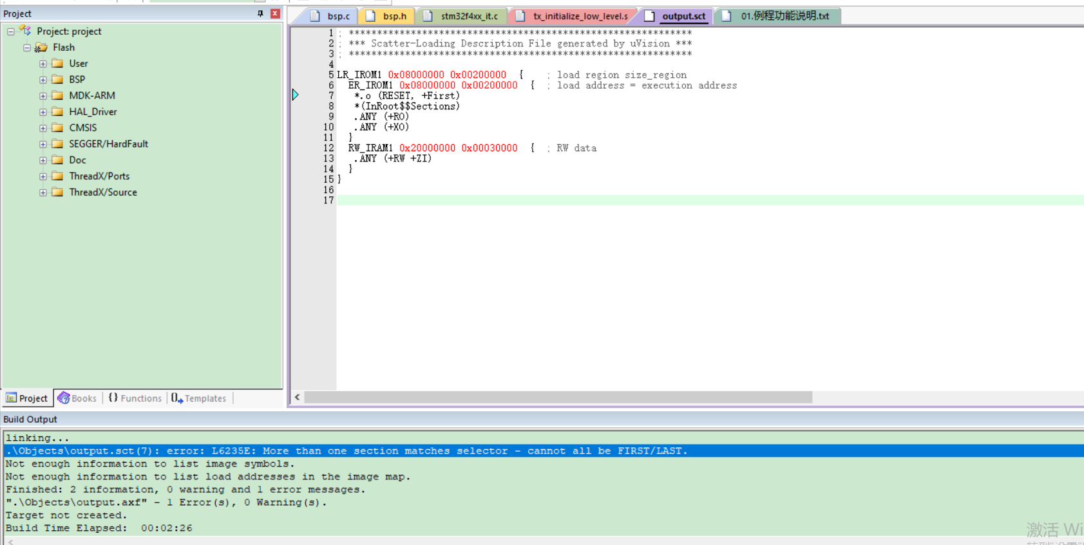
Task: Expand the HAL_Driver folder
Action: 43,112
